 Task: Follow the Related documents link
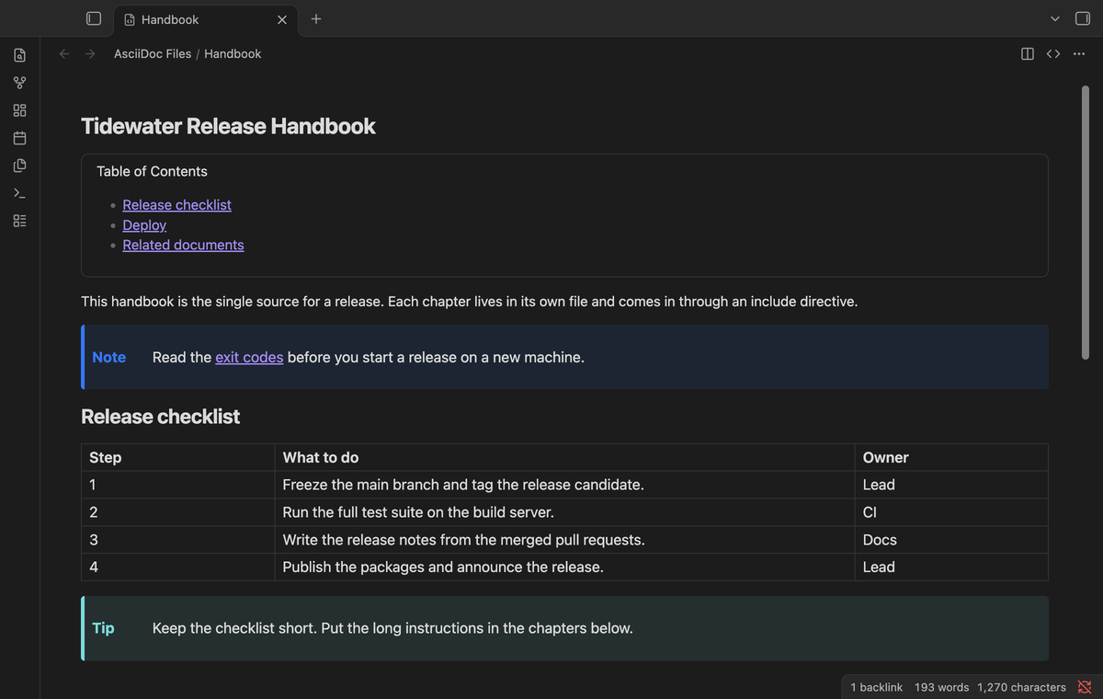pyautogui.click(x=183, y=245)
